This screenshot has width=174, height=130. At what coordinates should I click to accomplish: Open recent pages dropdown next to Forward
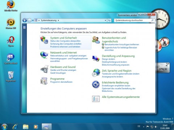click(33, 21)
